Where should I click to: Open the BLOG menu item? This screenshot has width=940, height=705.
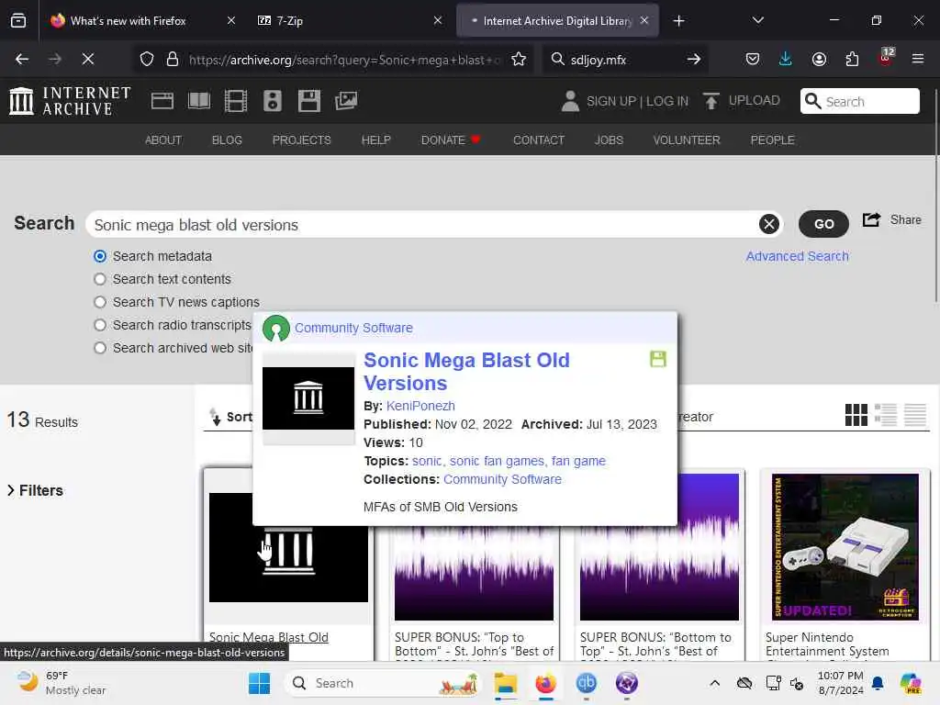[227, 140]
